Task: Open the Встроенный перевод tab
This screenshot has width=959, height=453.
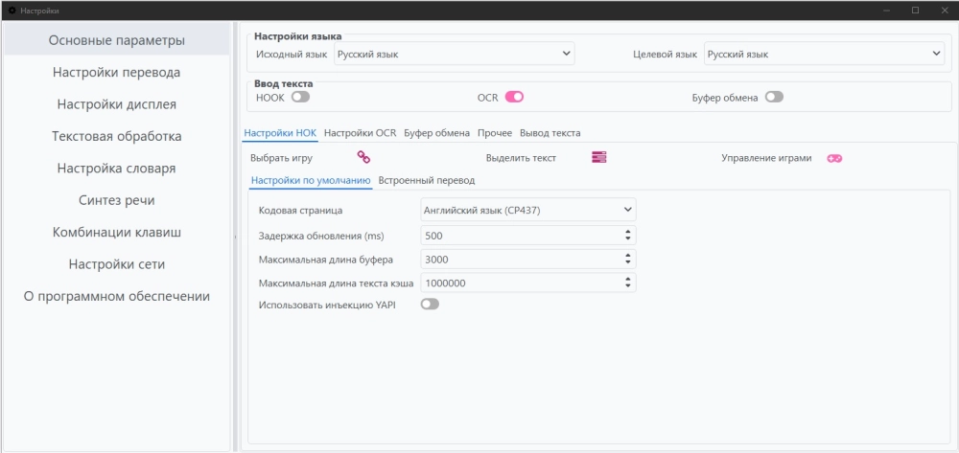Action: [x=427, y=181]
